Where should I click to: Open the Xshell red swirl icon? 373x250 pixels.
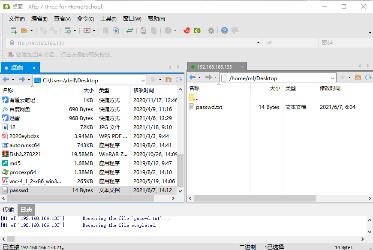187,30
